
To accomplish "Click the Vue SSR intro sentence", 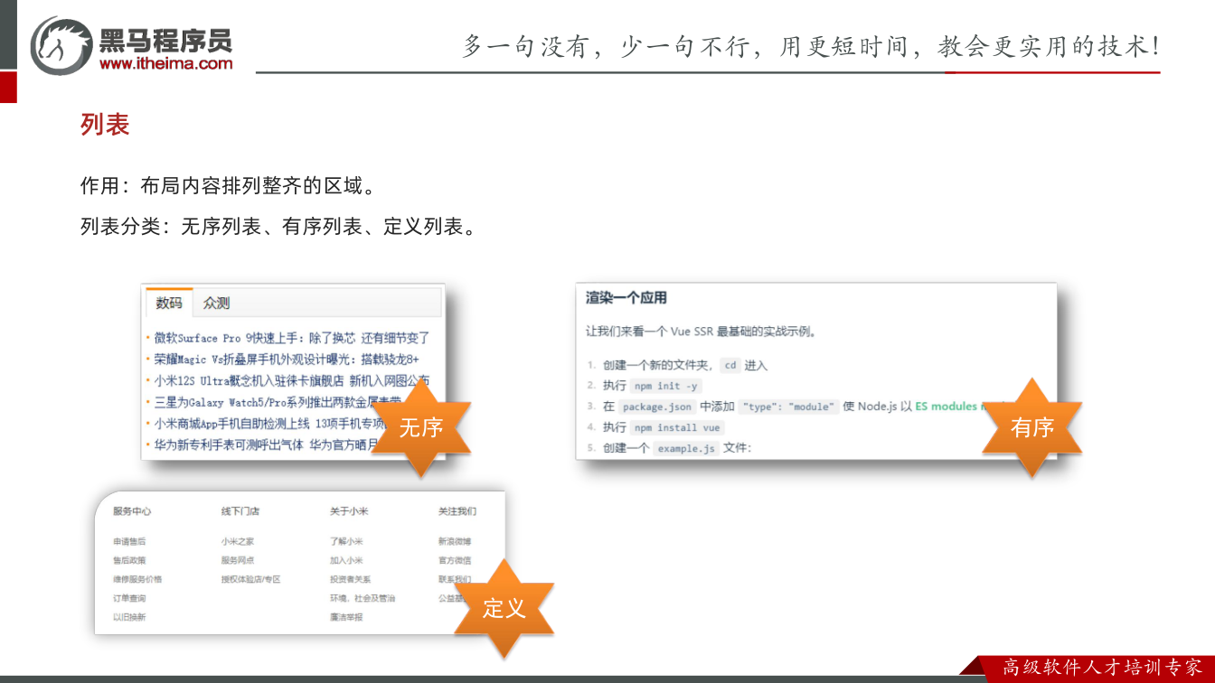I will click(x=702, y=332).
